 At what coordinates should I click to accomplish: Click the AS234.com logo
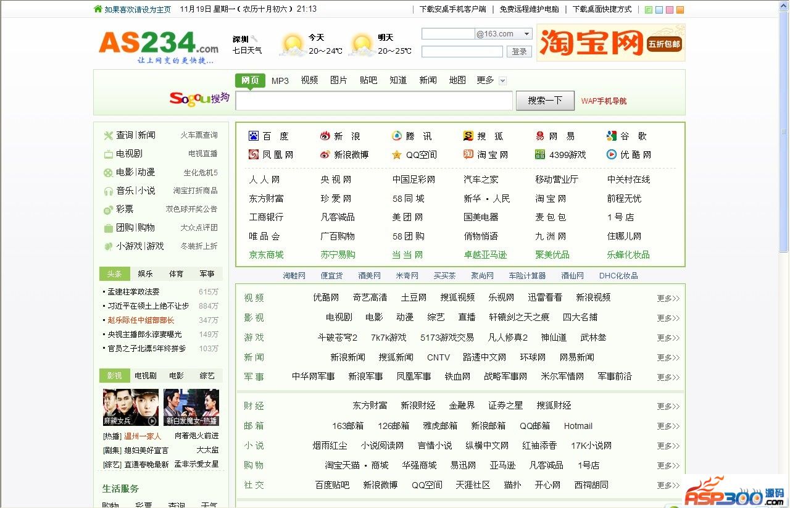coord(159,46)
